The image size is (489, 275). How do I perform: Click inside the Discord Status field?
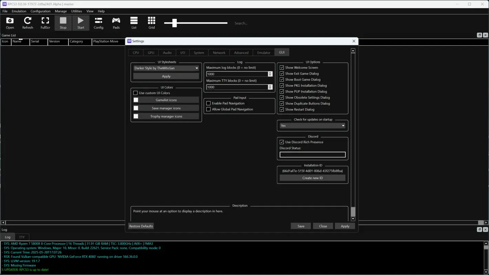click(312, 154)
